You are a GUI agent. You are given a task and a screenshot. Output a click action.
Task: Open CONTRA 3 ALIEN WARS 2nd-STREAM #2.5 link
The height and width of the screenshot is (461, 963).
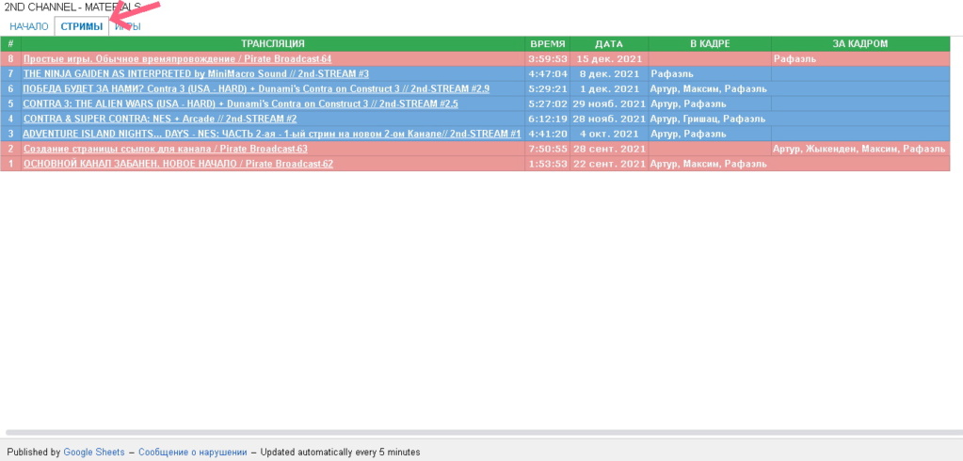[x=241, y=103]
